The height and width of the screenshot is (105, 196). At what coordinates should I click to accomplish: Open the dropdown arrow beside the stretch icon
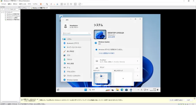(82, 4)
